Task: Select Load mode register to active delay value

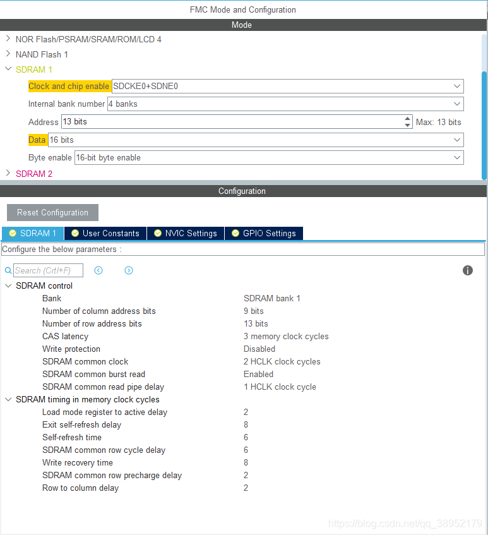Action: pos(246,412)
